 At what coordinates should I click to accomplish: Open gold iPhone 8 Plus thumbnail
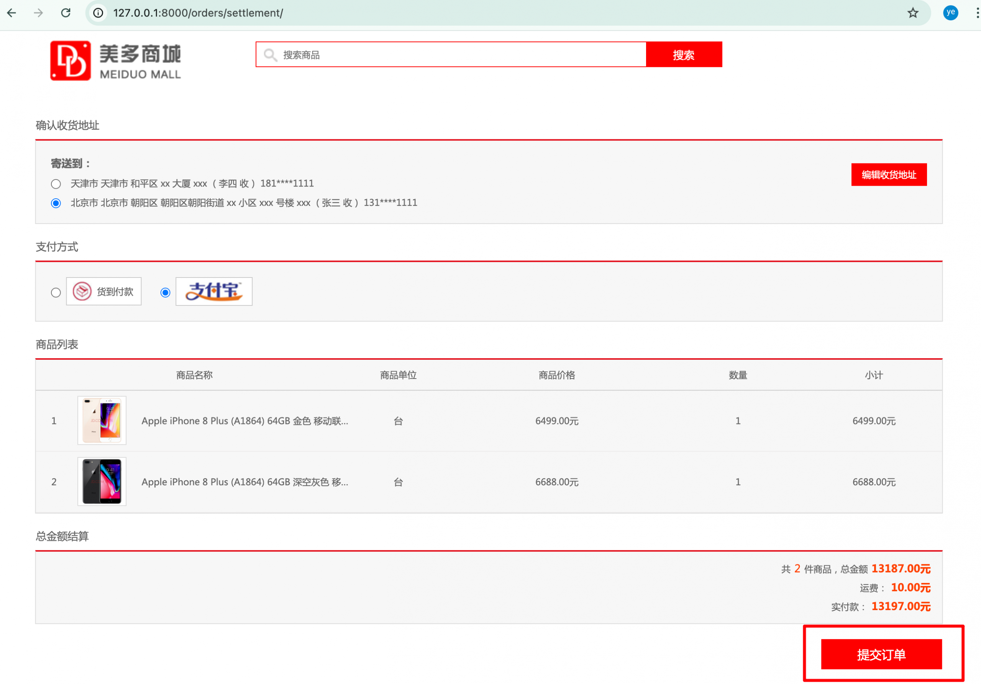pyautogui.click(x=102, y=421)
